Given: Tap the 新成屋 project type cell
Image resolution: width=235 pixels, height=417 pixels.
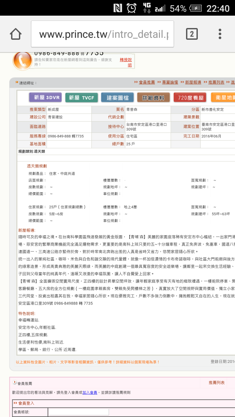Looking at the screenshot, I should (69, 109).
